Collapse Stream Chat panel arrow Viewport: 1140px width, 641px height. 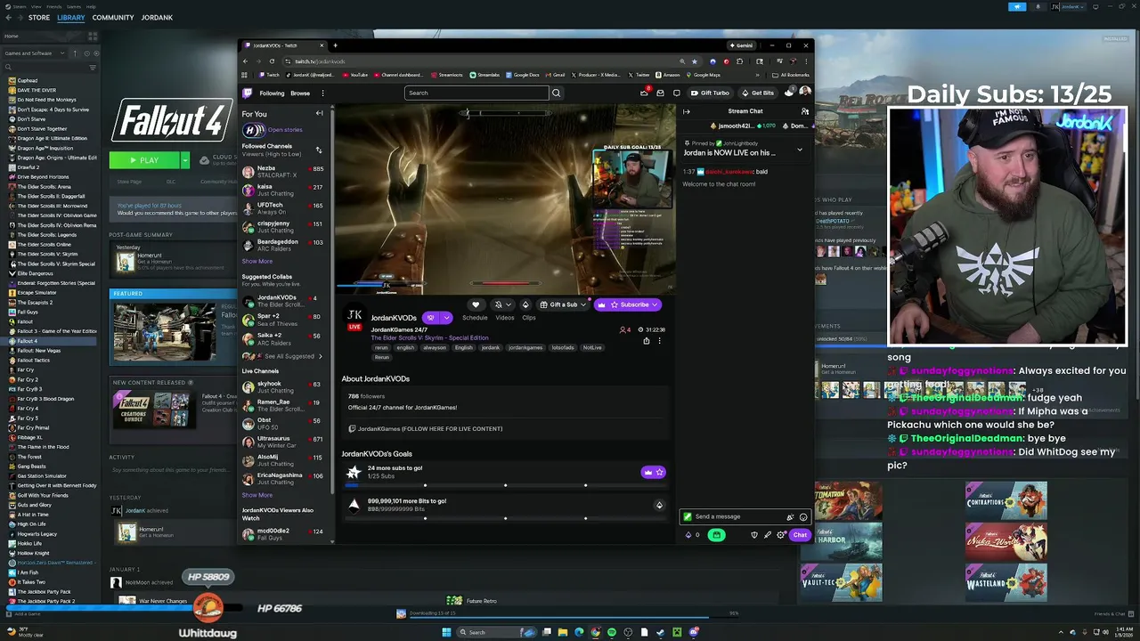coord(686,111)
